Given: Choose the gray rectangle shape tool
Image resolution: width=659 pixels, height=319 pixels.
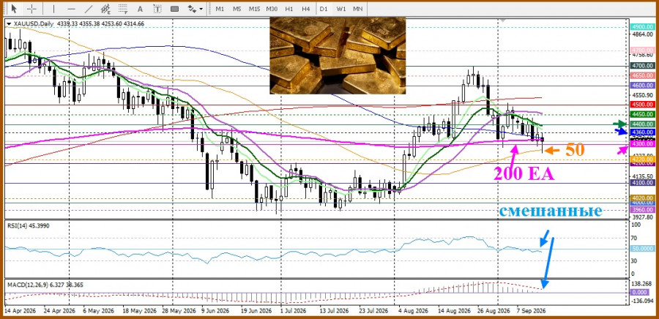Looking at the screenshot, I should point(174,8).
